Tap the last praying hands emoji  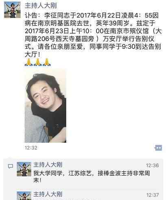[x=47, y=62]
